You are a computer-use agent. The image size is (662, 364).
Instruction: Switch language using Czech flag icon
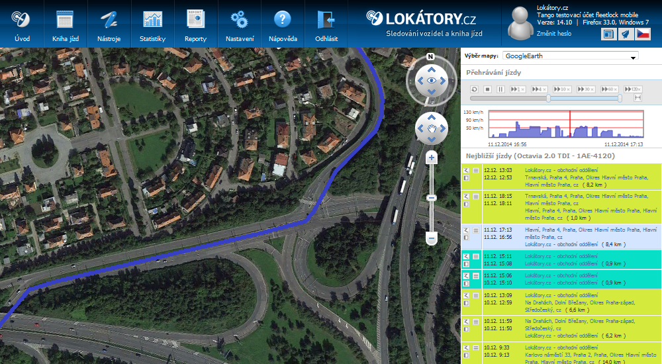(x=643, y=34)
